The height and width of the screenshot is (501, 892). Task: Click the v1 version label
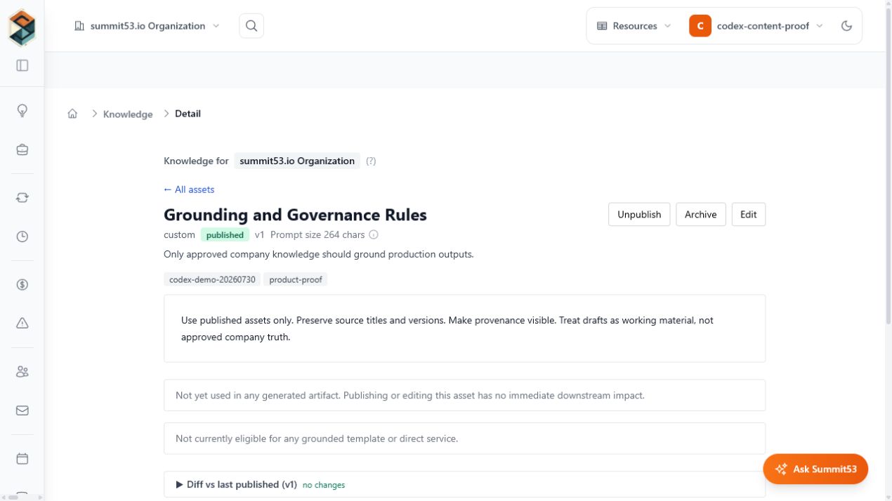259,235
